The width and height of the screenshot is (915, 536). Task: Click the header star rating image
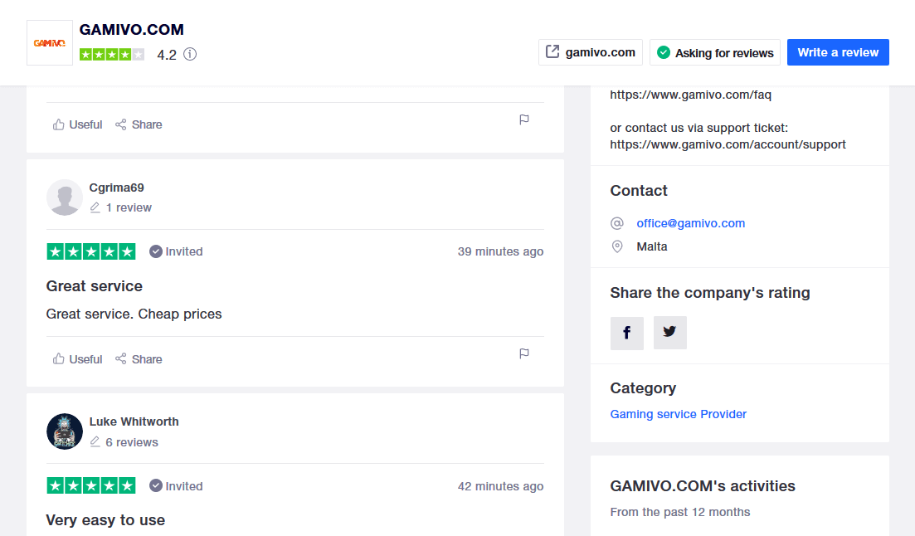point(112,54)
